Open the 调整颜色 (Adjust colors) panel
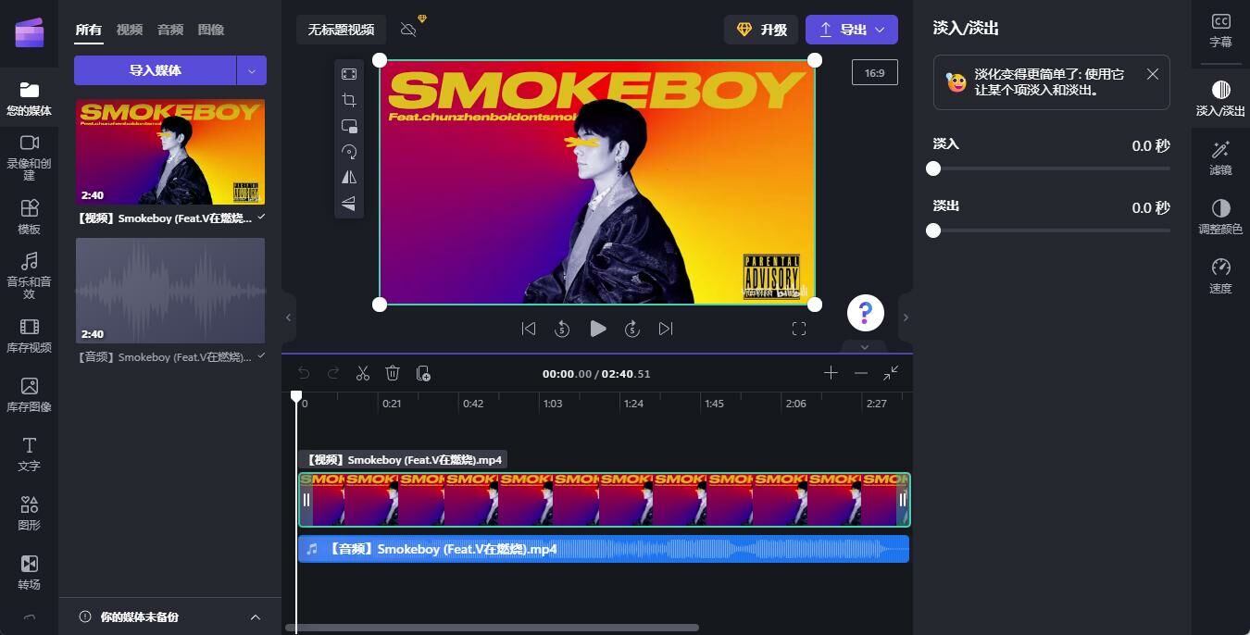Screen dimensions: 1250x635 coord(1220,217)
